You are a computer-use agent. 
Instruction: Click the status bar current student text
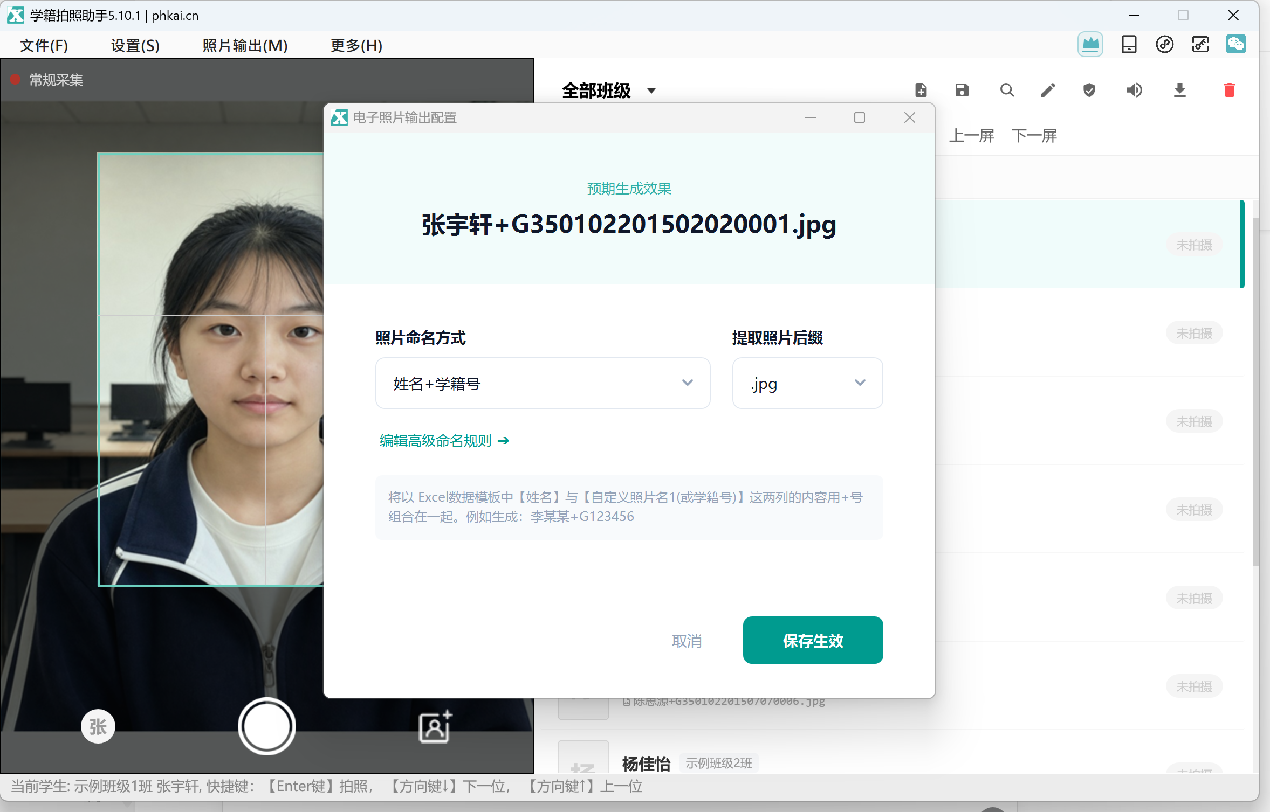tap(327, 786)
